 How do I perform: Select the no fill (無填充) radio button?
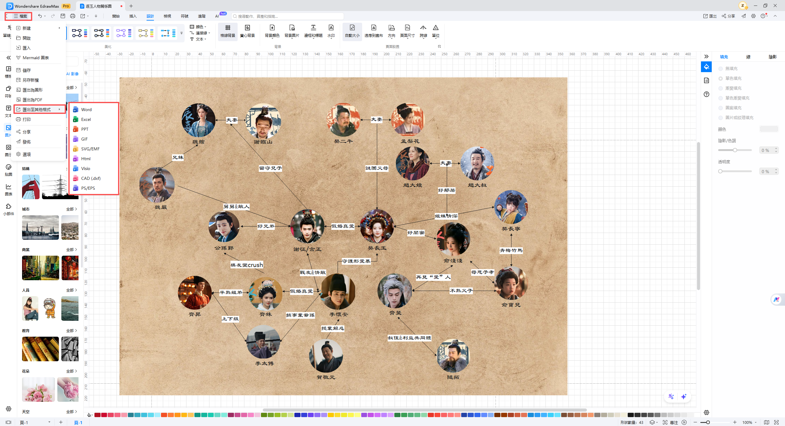721,69
